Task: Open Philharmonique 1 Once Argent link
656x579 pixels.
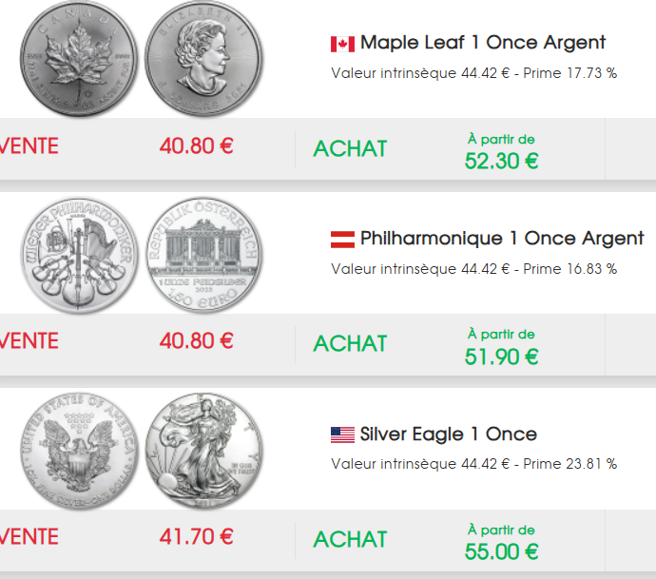Action: point(502,238)
